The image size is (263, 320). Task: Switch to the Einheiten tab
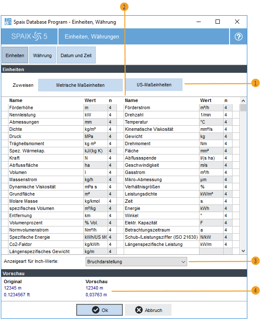15,55
